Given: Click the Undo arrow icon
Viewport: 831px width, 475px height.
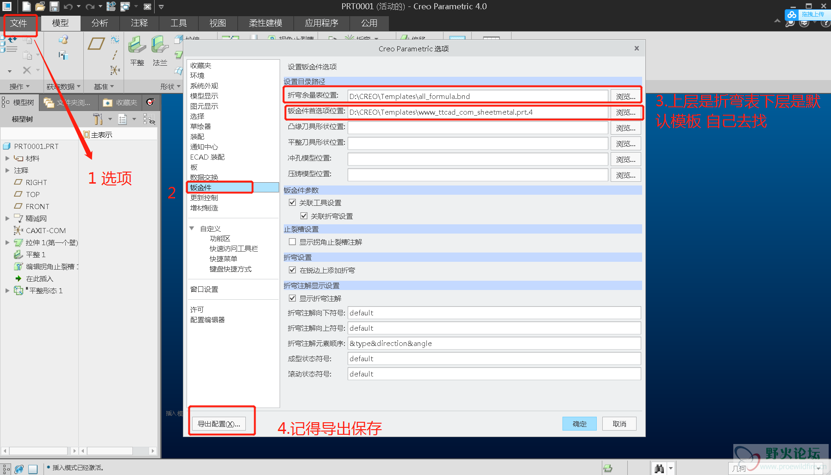Looking at the screenshot, I should [68, 6].
